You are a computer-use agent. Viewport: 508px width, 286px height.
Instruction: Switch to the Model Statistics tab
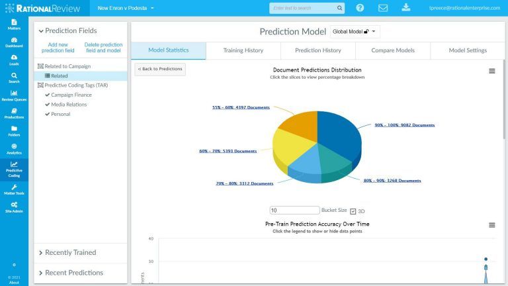169,50
